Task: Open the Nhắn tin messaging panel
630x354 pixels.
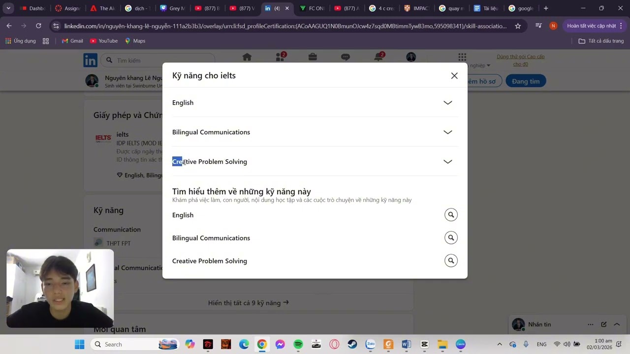Action: [539, 324]
